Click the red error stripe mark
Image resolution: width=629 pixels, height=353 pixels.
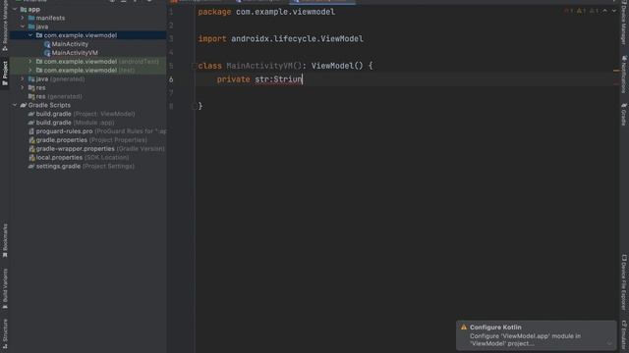tap(616, 84)
